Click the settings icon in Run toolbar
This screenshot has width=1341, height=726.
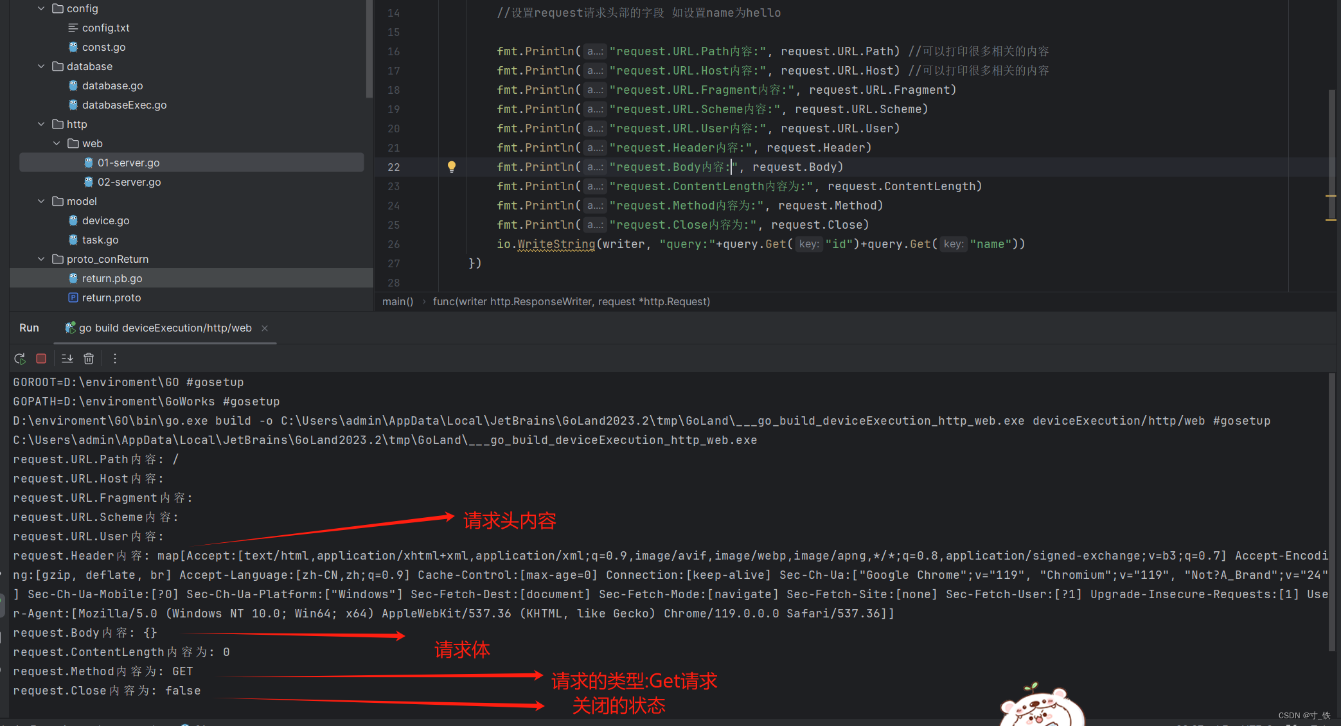pos(114,358)
